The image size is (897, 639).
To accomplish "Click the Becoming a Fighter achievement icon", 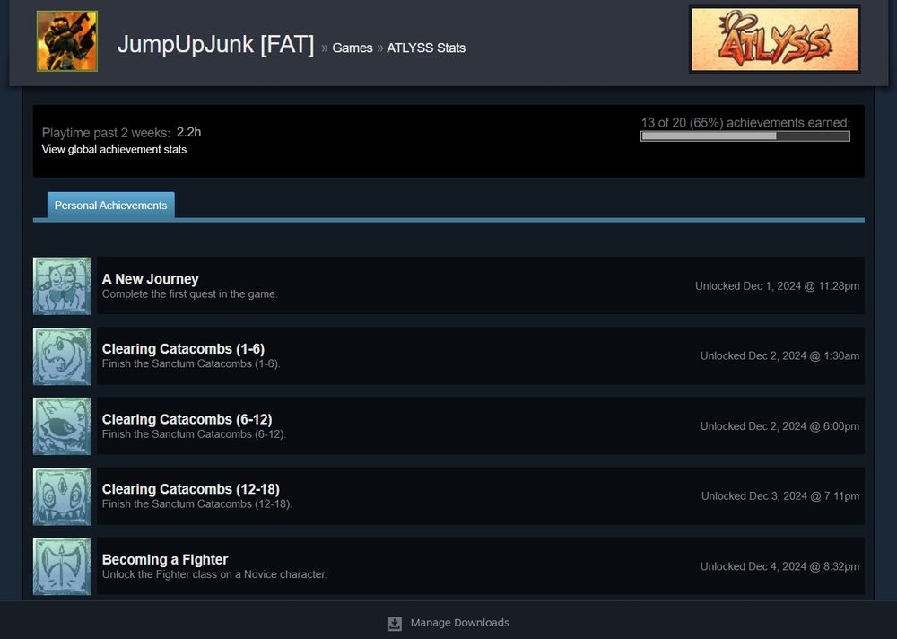I will 61,566.
